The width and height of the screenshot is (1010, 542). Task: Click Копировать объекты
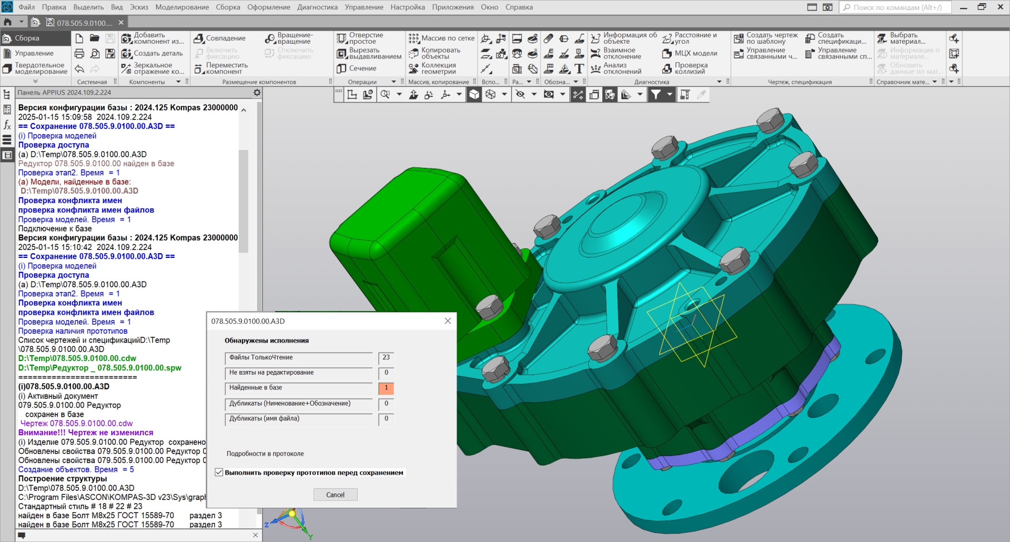(435, 54)
